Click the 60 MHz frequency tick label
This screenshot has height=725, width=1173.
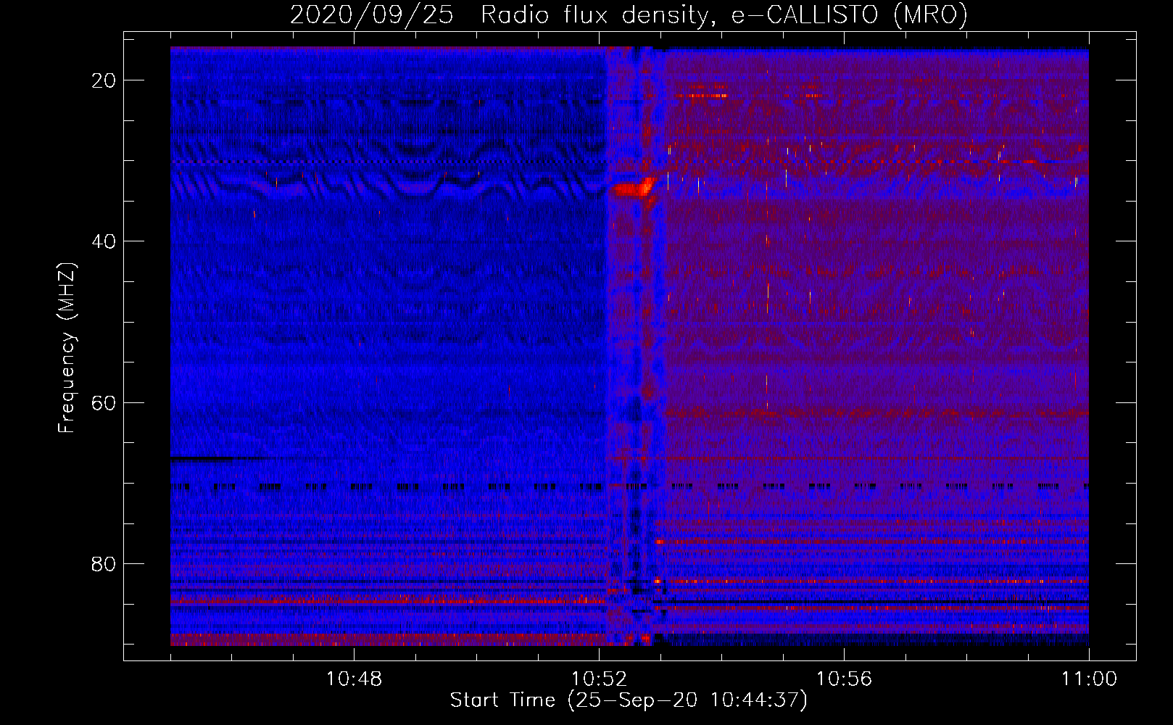(104, 402)
